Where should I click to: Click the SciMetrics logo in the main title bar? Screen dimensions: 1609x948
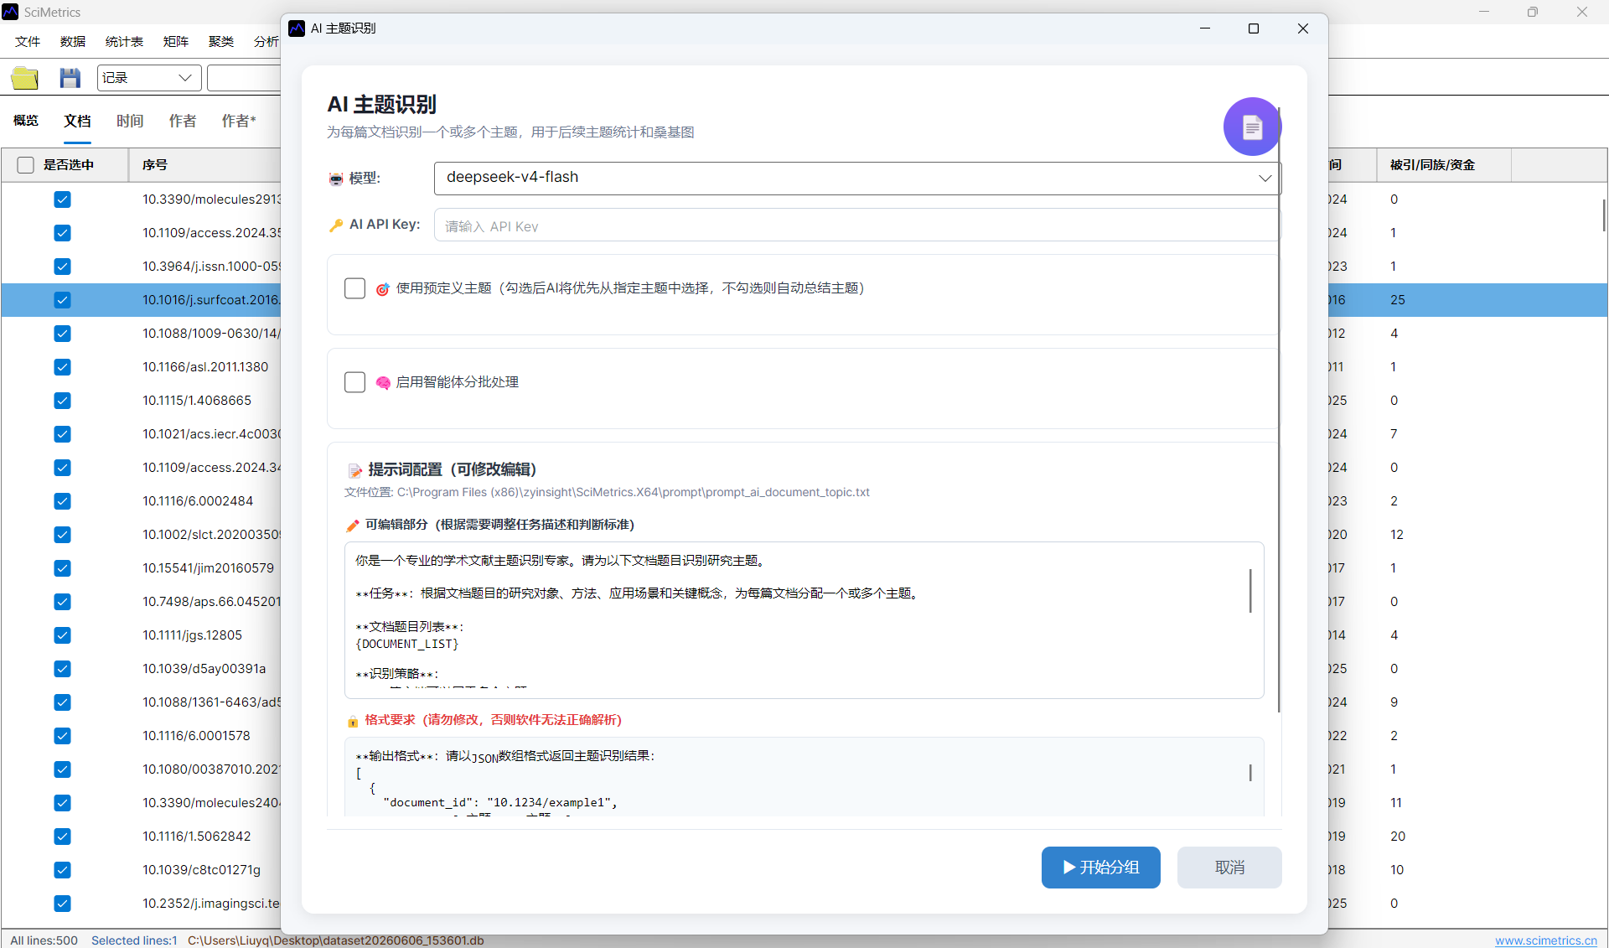pyautogui.click(x=10, y=12)
